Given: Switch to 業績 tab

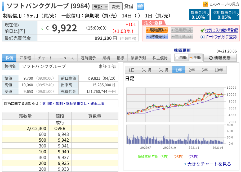Looking at the screenshot, I should click(106, 58).
